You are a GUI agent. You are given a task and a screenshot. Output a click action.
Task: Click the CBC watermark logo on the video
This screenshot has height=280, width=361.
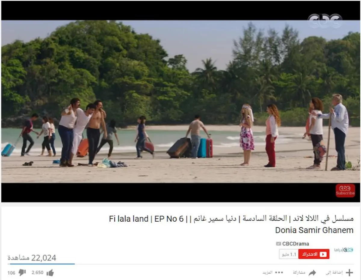click(325, 21)
